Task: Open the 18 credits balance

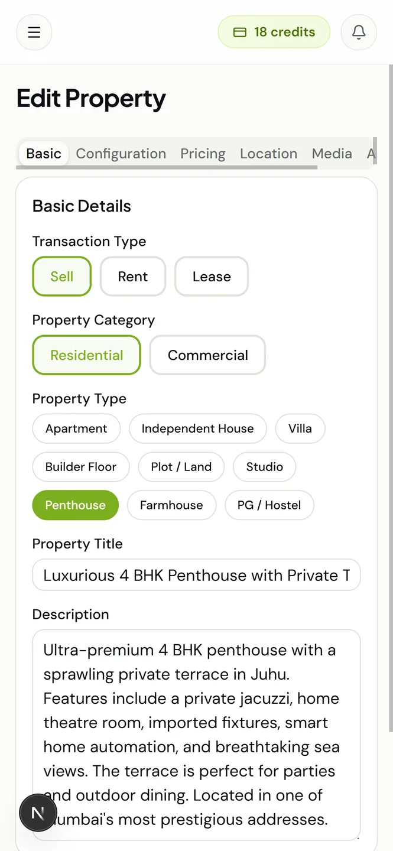Action: (x=274, y=32)
